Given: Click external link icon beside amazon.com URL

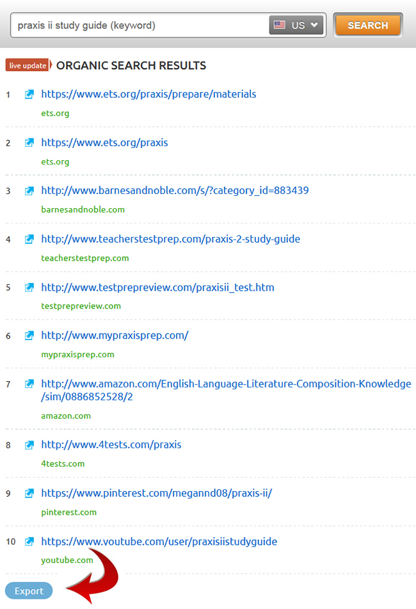Looking at the screenshot, I should (x=29, y=384).
